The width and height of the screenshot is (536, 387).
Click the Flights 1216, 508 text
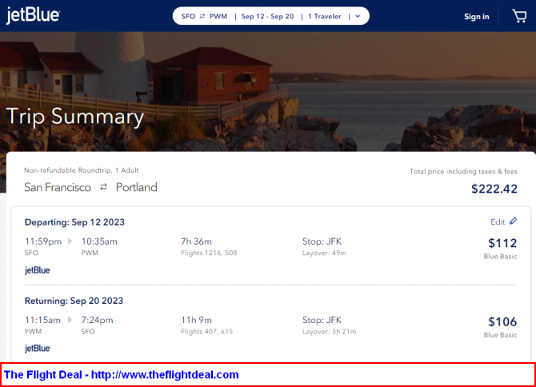209,253
